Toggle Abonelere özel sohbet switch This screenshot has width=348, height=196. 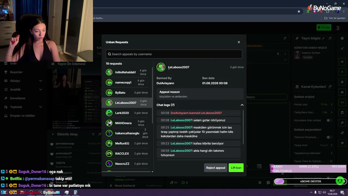point(330,120)
